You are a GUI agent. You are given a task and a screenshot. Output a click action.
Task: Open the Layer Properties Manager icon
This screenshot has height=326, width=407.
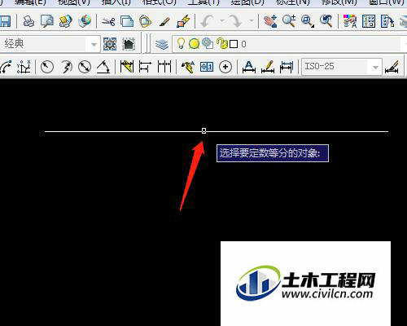click(x=162, y=44)
